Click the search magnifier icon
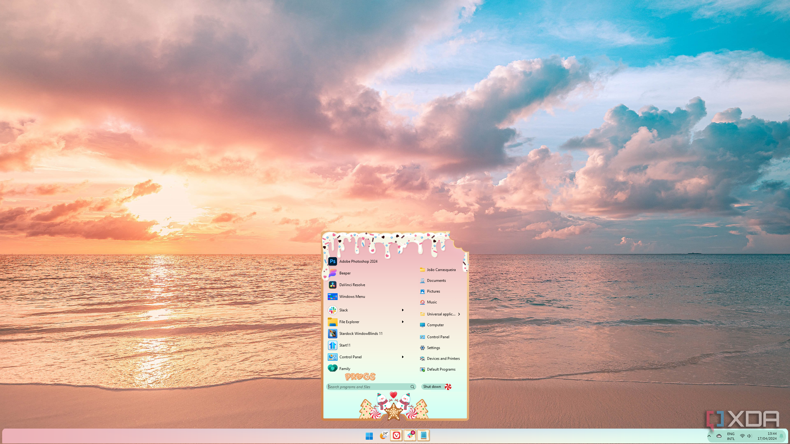The width and height of the screenshot is (790, 444). click(412, 387)
